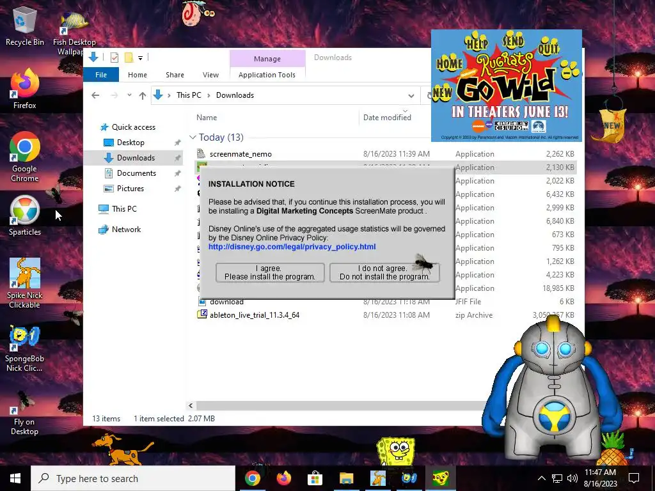Select the screenmate_nemo file
Screen dimensions: 655x491
[x=241, y=154]
